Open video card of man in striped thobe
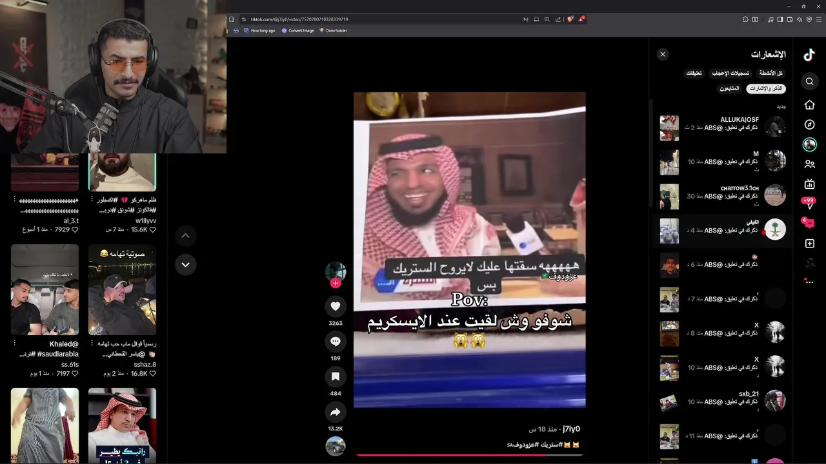This screenshot has width=826, height=464. pyautogui.click(x=45, y=425)
